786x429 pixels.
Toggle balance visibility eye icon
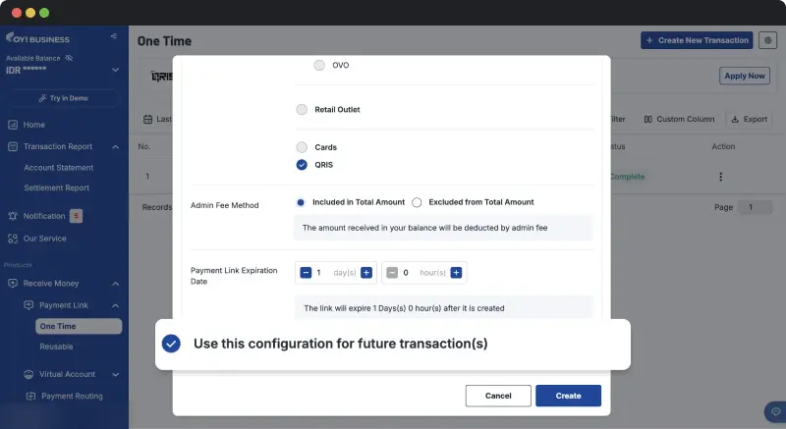click(x=69, y=58)
